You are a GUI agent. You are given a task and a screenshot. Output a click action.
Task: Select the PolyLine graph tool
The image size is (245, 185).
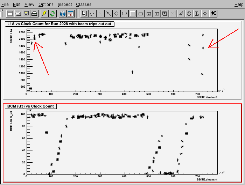click(173, 14)
